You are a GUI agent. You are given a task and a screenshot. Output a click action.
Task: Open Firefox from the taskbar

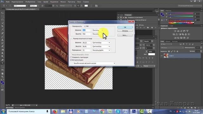tap(55, 111)
